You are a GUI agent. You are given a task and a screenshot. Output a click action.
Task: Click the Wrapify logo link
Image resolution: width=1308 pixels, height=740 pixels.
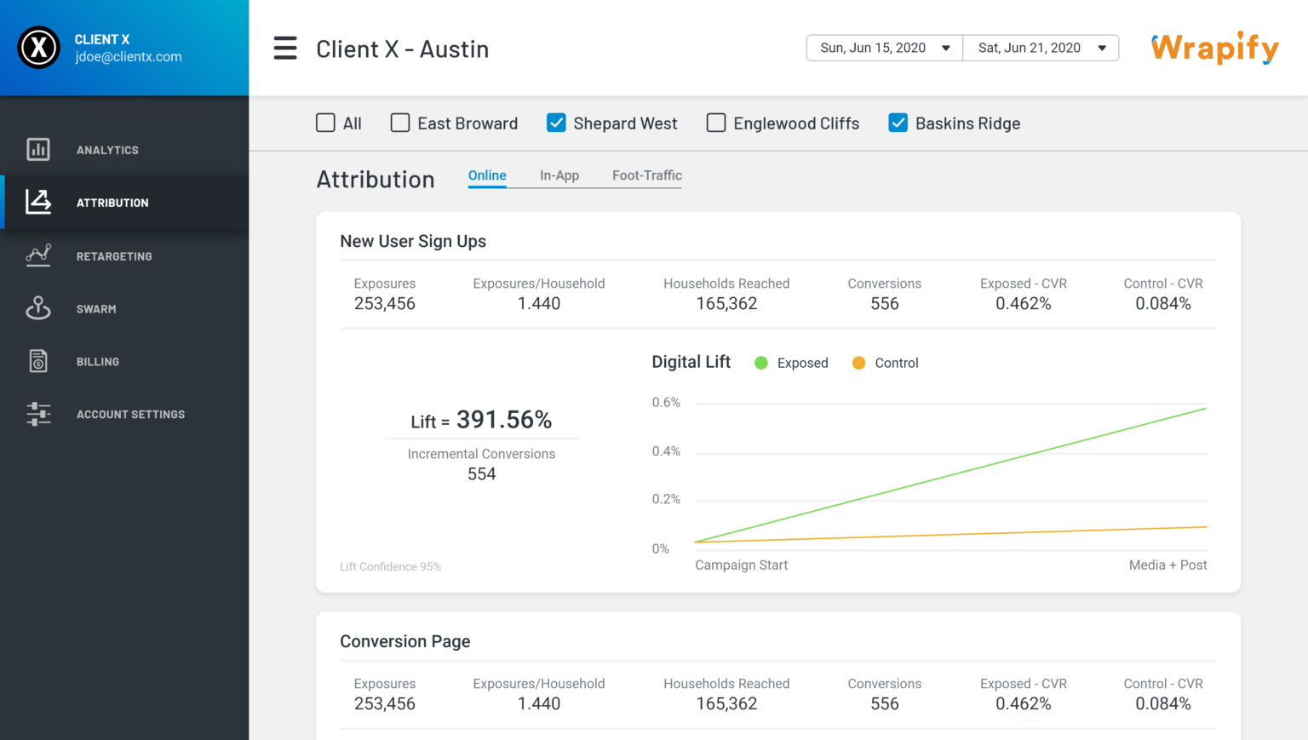coord(1214,49)
